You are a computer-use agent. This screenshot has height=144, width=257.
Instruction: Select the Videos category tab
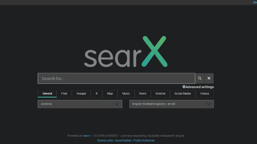(205, 94)
